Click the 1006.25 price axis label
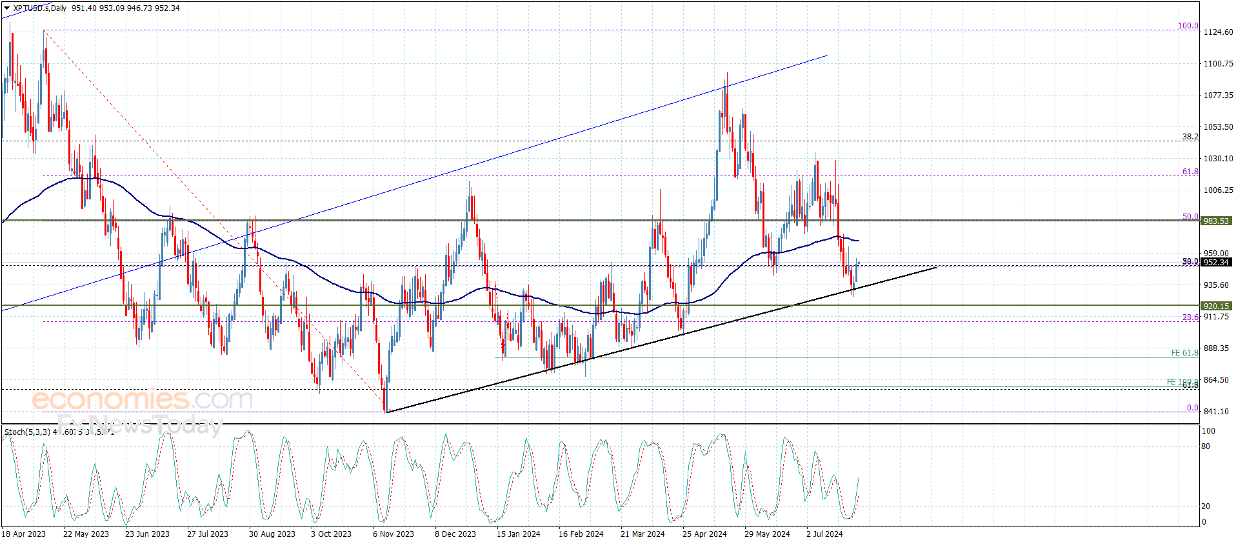This screenshot has width=1236, height=542. (x=1219, y=190)
